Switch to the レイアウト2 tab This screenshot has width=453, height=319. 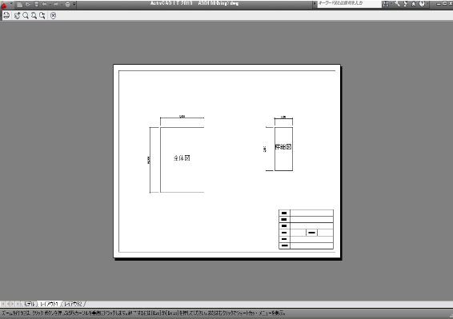click(x=73, y=304)
